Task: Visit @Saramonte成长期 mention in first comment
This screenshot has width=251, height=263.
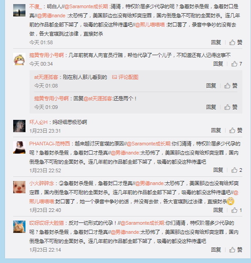Action: click(x=86, y=6)
